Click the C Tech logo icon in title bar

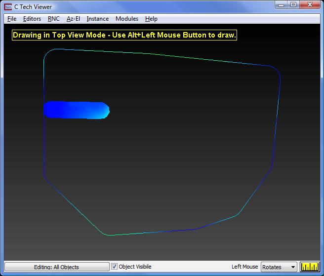click(x=8, y=7)
